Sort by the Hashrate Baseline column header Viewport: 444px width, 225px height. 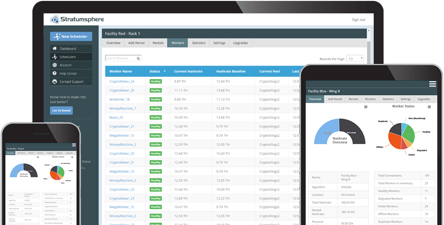[231, 71]
